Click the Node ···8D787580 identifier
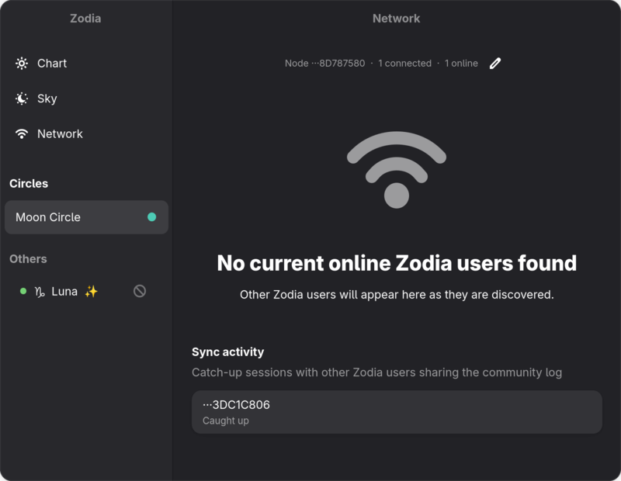The width and height of the screenshot is (621, 481). click(324, 64)
